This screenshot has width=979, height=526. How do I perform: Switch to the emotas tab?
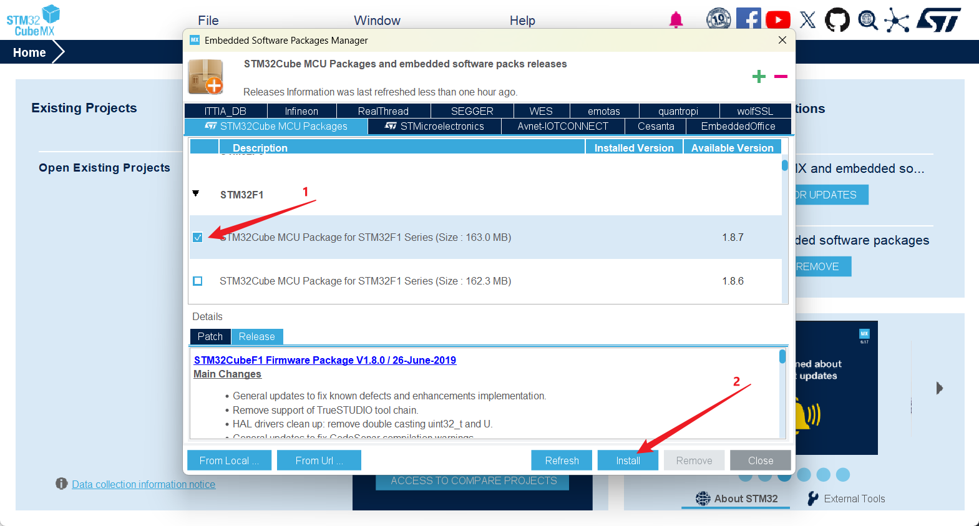pos(605,110)
